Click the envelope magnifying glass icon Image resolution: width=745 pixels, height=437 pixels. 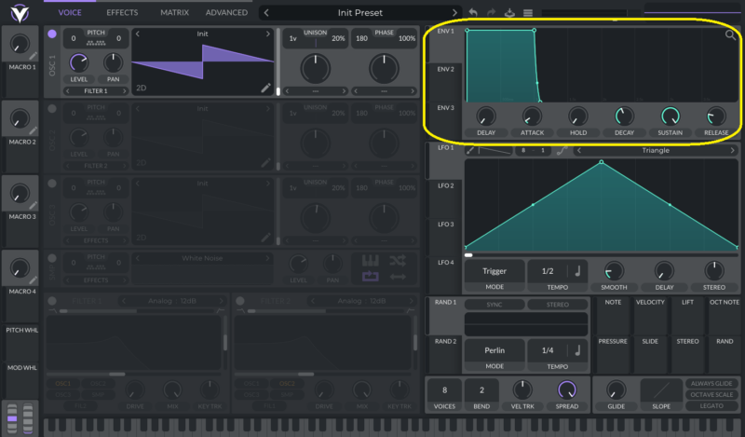[731, 34]
